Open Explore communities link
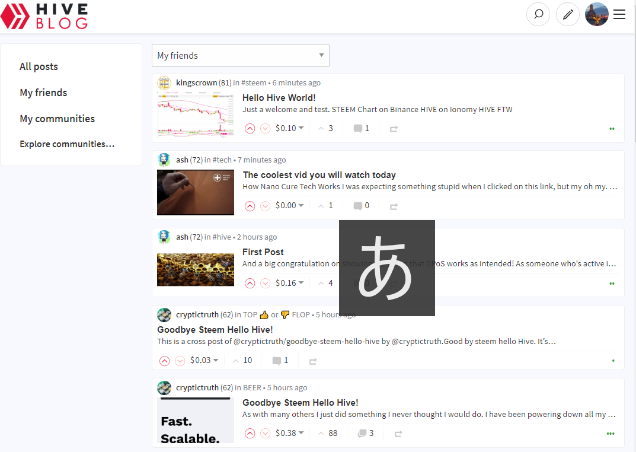Viewport: 636px width, 452px height. coord(67,144)
